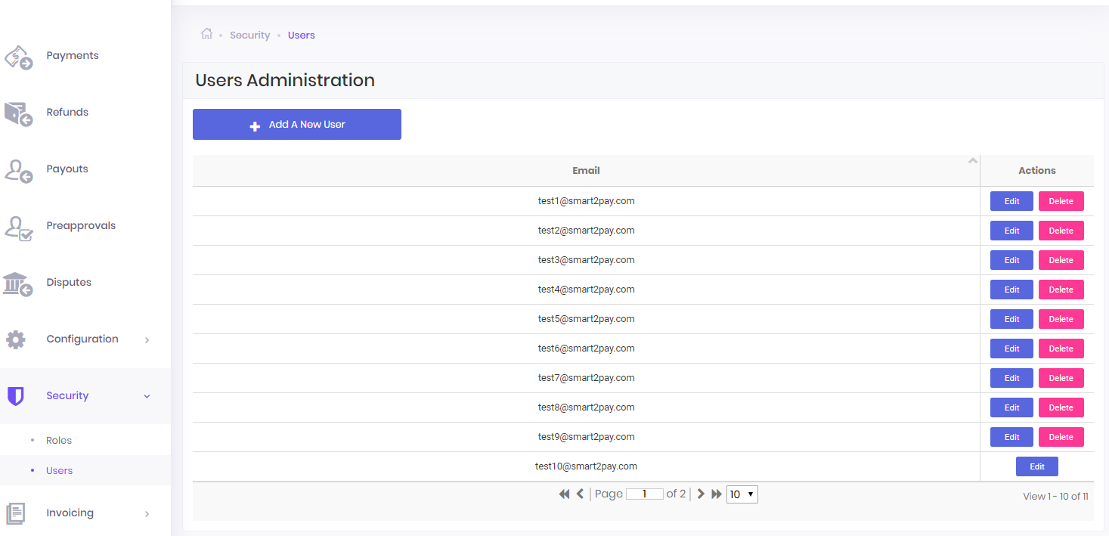Click the 'View 1 - 10 of 11' text

click(1055, 496)
